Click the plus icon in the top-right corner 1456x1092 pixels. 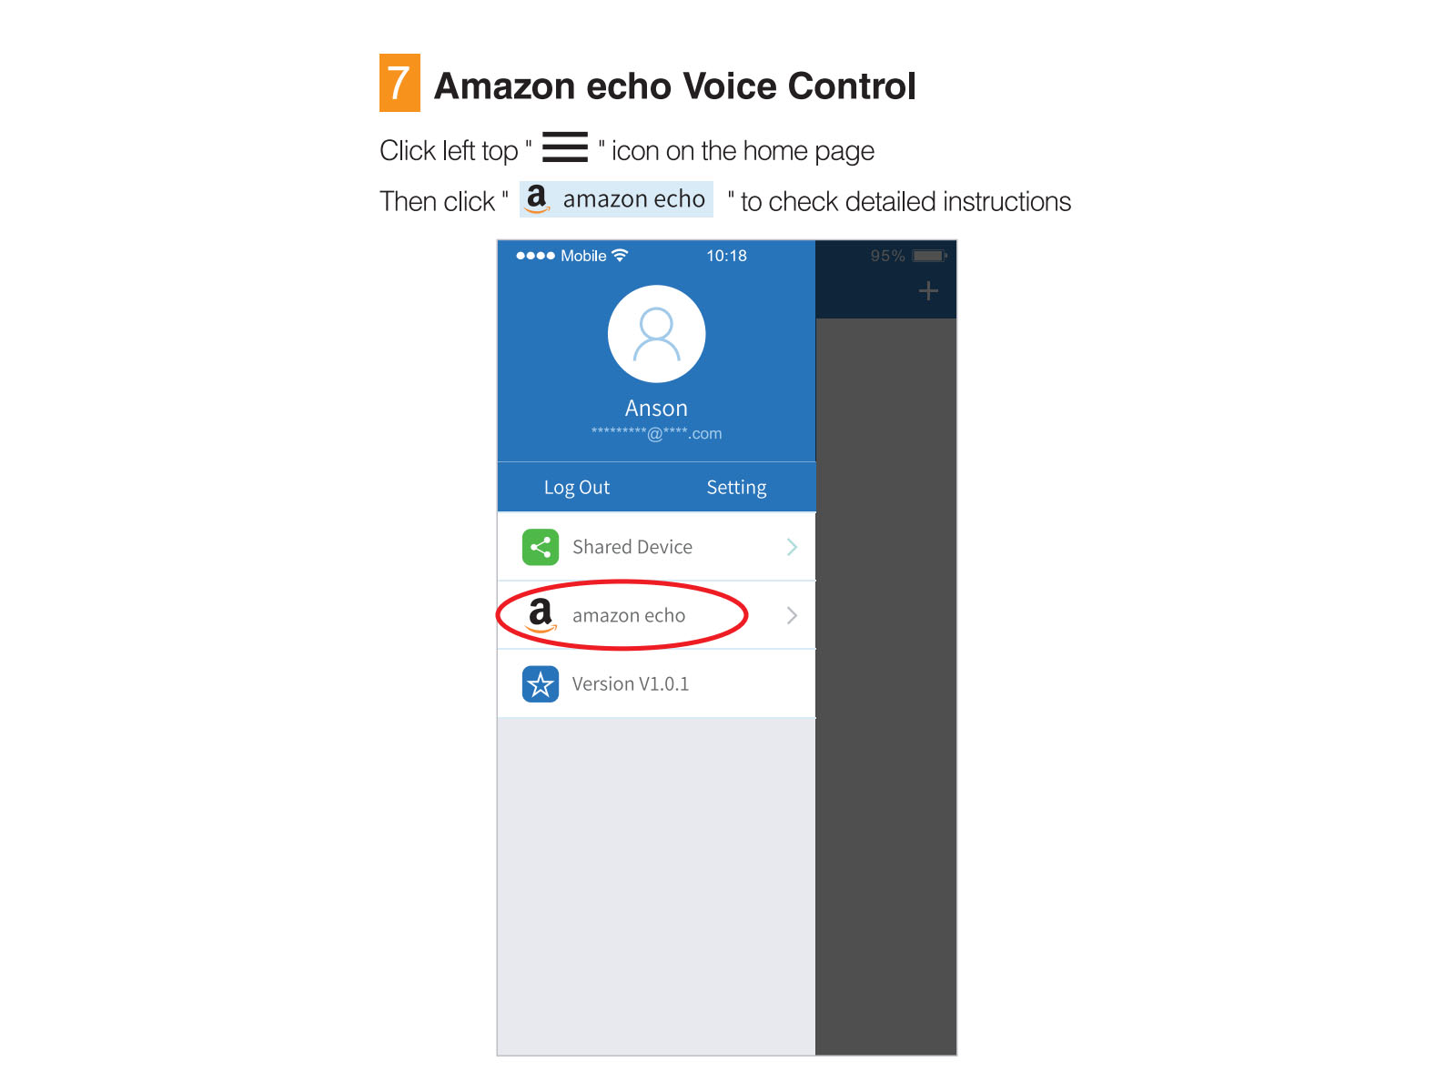tap(928, 291)
